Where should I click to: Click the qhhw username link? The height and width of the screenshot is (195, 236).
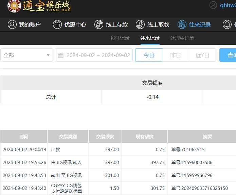tap(228, 5)
